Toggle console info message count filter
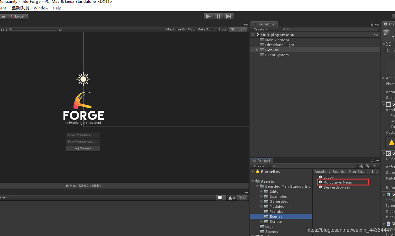 (221, 198)
